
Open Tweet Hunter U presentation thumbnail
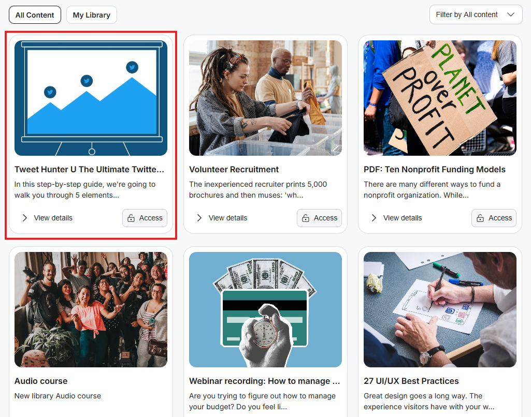click(x=91, y=98)
